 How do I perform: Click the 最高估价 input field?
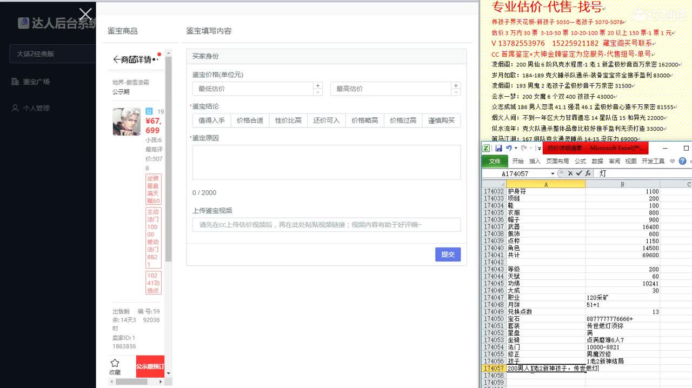tap(391, 89)
